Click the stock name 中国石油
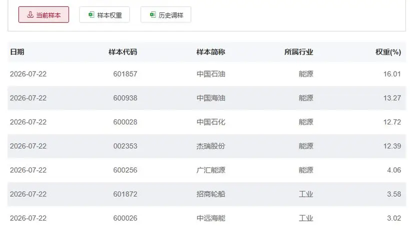Image resolution: width=410 pixels, height=230 pixels. [211, 74]
